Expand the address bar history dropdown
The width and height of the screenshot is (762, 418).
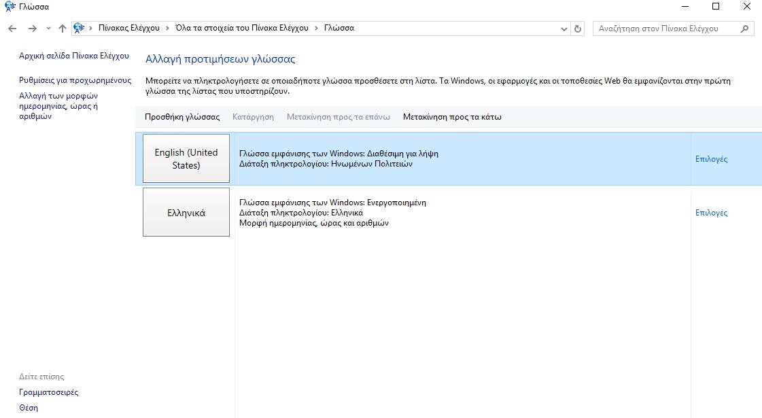564,29
